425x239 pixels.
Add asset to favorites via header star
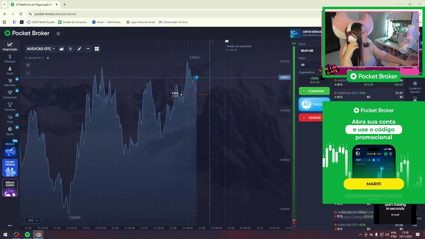(x=58, y=33)
